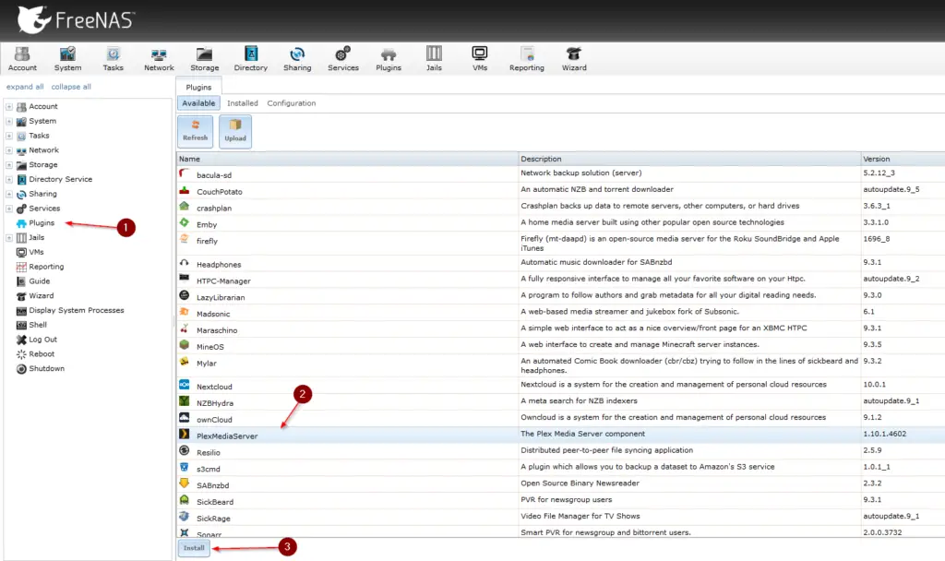Viewport: 945px width, 561px height.
Task: Expand the Sharing tree node
Action: [9, 194]
